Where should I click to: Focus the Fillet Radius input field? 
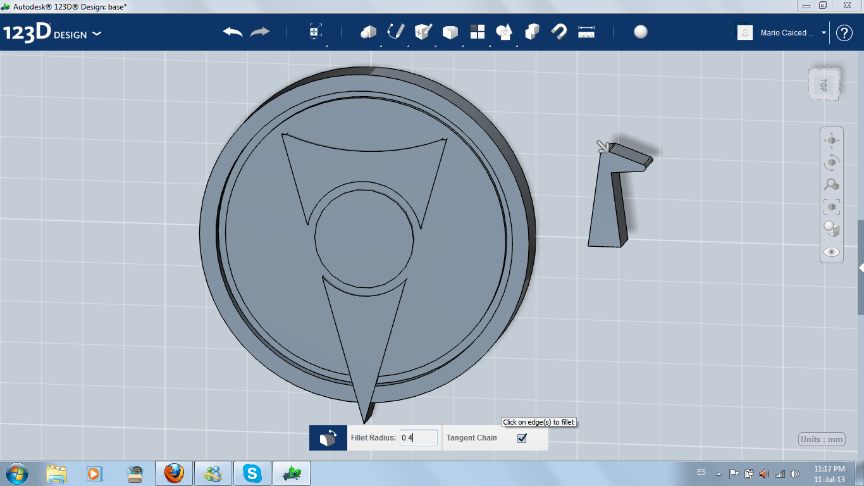(419, 438)
